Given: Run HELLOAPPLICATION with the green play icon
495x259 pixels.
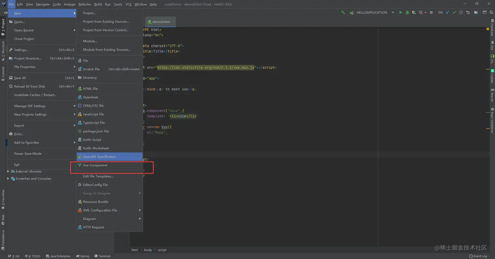Looking at the screenshot, I should (400, 12).
